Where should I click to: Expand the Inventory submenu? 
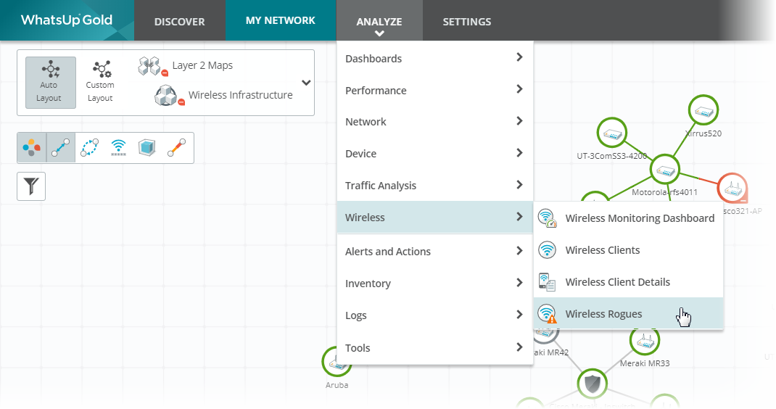434,284
